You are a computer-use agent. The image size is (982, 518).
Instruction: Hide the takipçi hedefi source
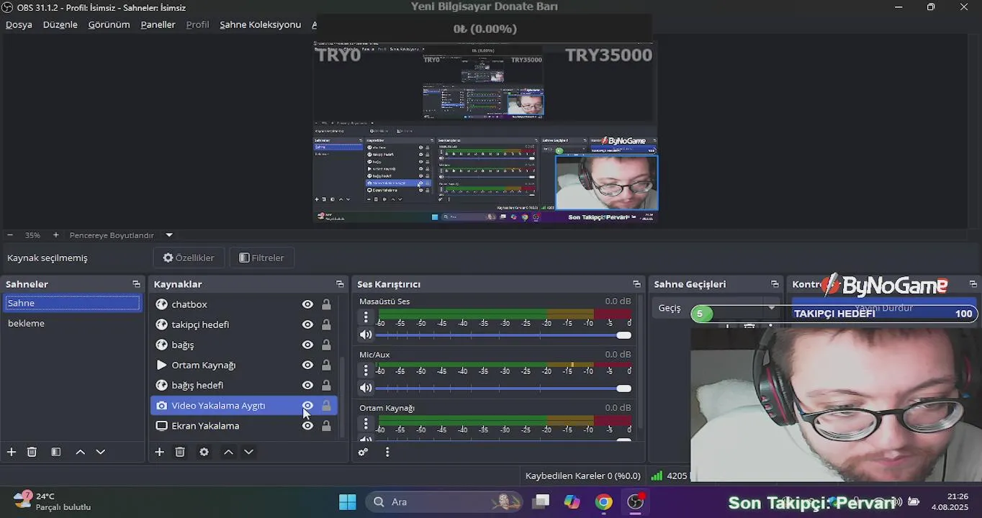pyautogui.click(x=307, y=324)
